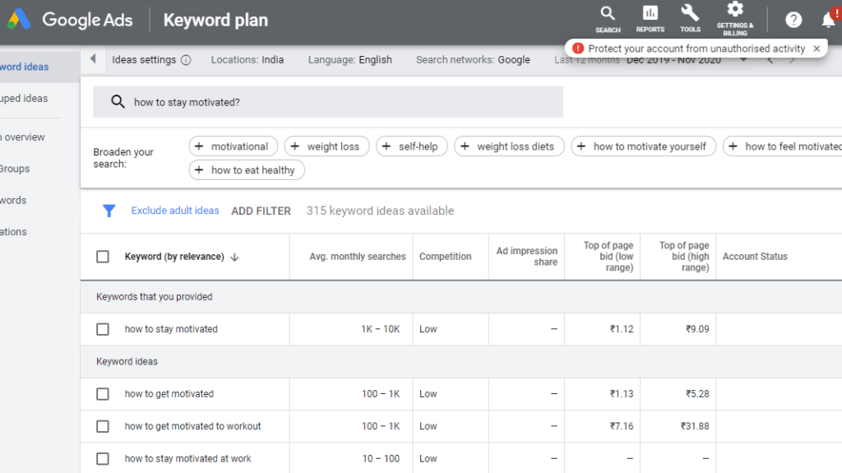Open the Help question mark icon
842x473 pixels.
tap(793, 20)
